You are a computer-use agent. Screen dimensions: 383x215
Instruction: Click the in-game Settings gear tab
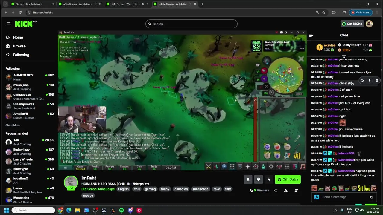click(x=271, y=167)
